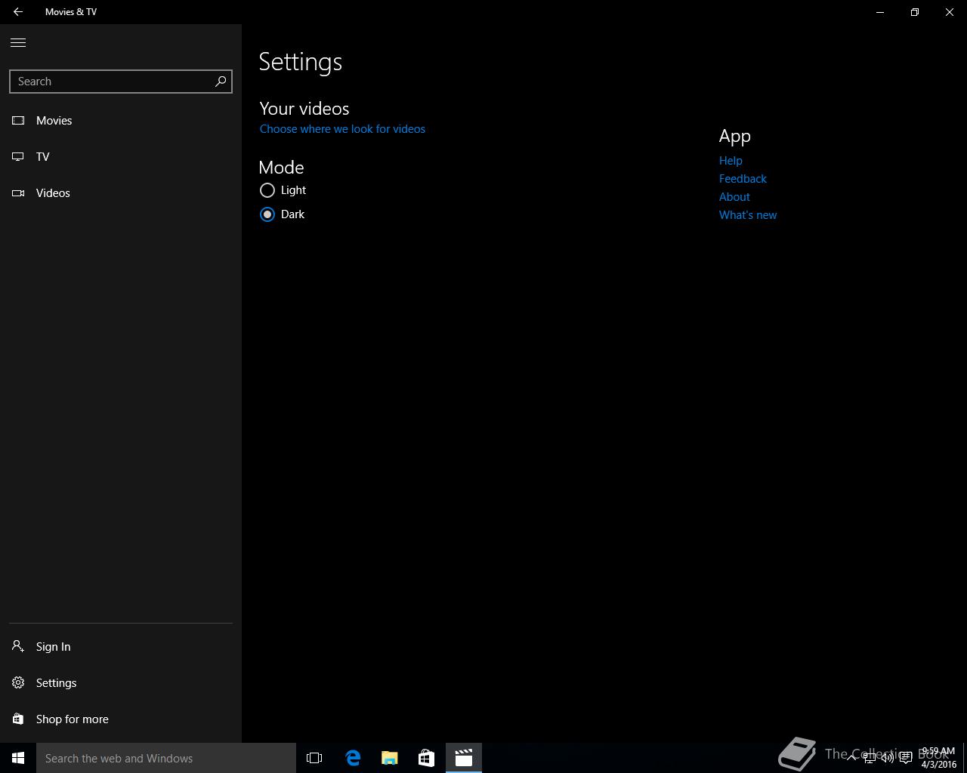The height and width of the screenshot is (773, 967).
Task: Click the Sign In person icon
Action: click(x=18, y=647)
